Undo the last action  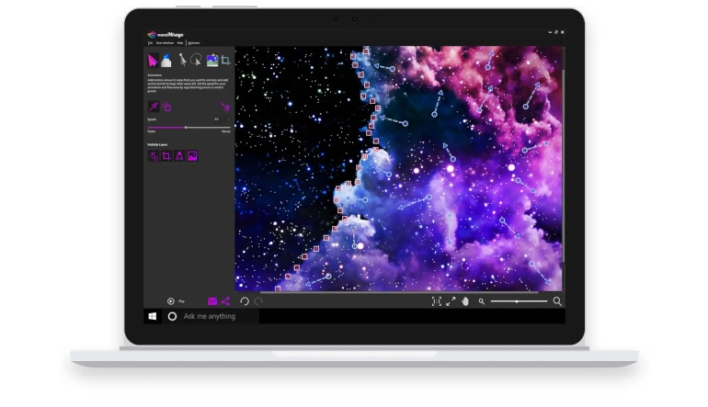(245, 300)
